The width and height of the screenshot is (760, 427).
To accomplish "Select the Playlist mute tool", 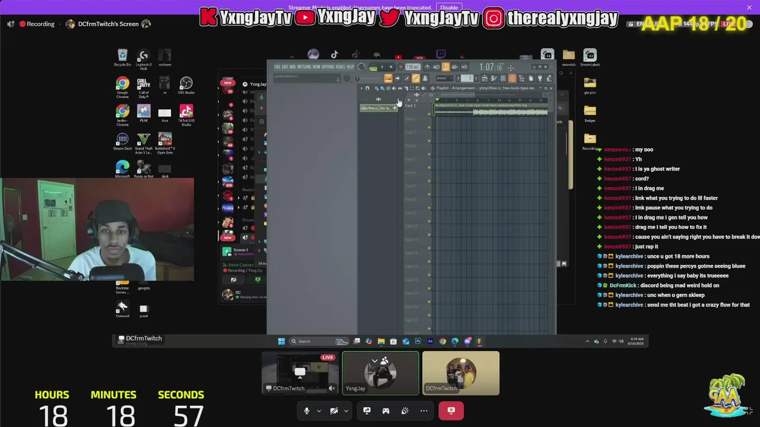I will click(394, 88).
